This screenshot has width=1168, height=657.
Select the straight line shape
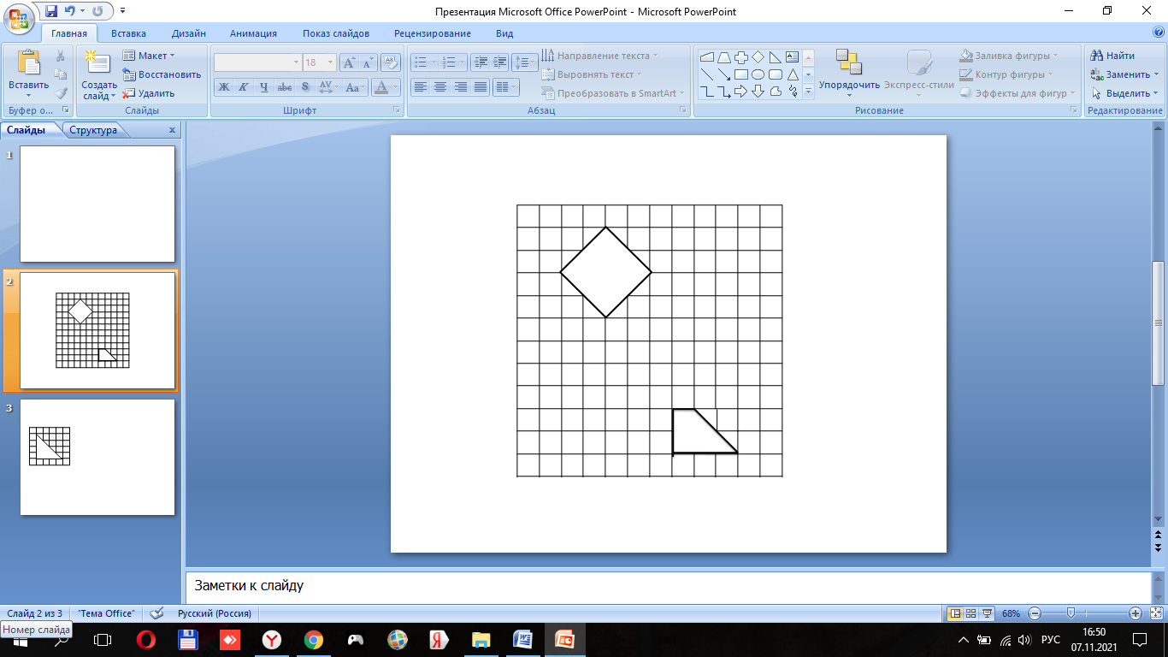(x=707, y=74)
